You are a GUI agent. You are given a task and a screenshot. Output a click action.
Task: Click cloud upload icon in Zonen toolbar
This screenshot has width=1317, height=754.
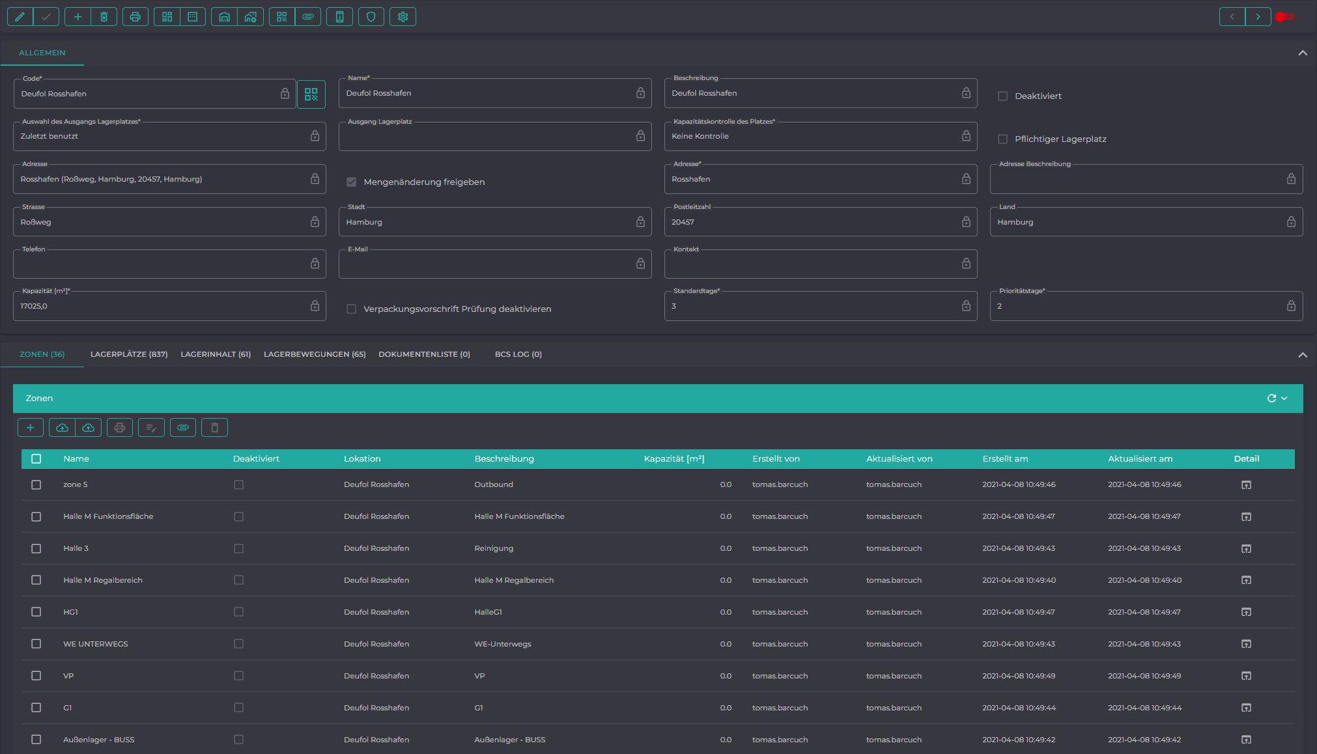pos(89,428)
